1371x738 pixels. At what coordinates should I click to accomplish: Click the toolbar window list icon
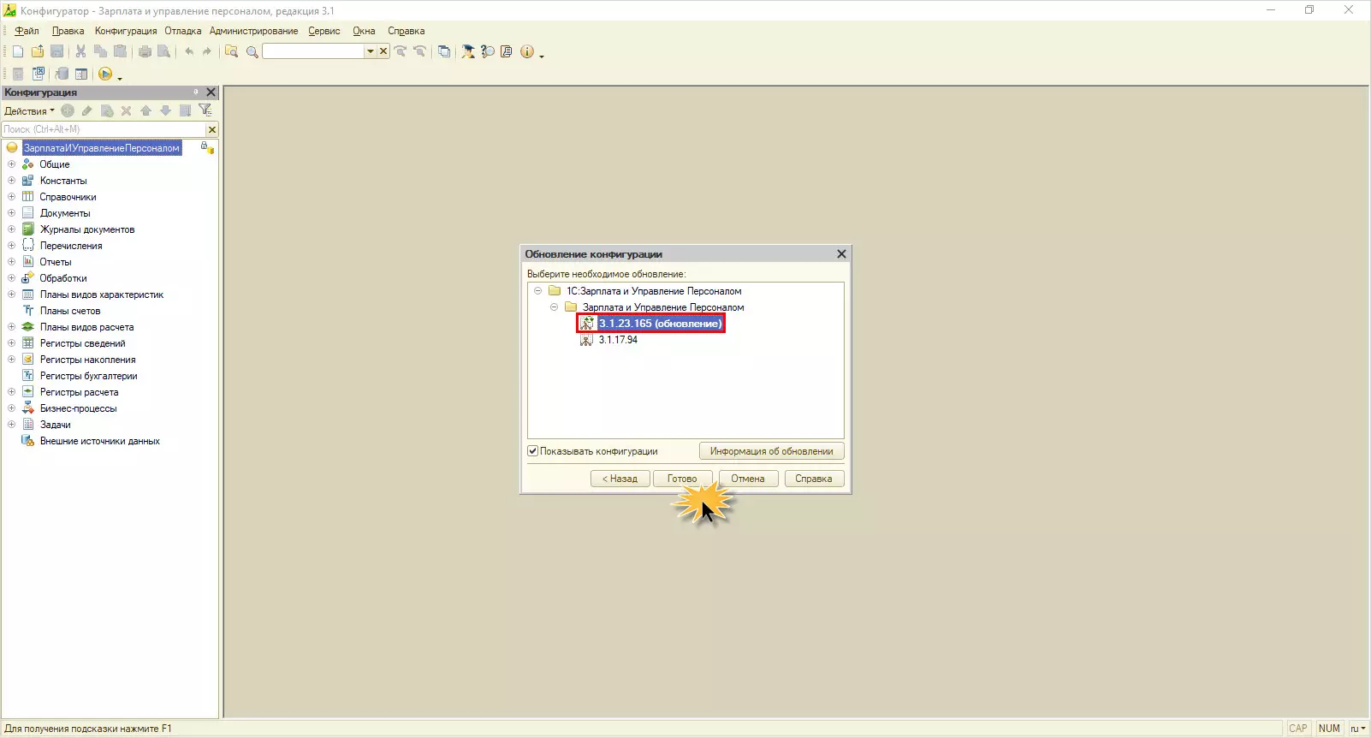[444, 51]
